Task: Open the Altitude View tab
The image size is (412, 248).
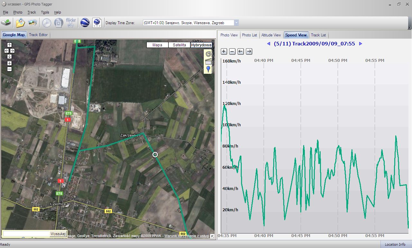Action: coord(271,35)
